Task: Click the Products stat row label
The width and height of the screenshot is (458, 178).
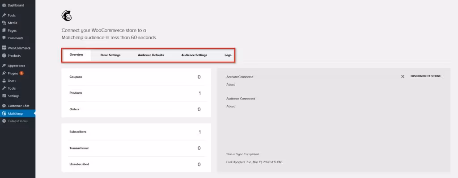Action: (76, 93)
